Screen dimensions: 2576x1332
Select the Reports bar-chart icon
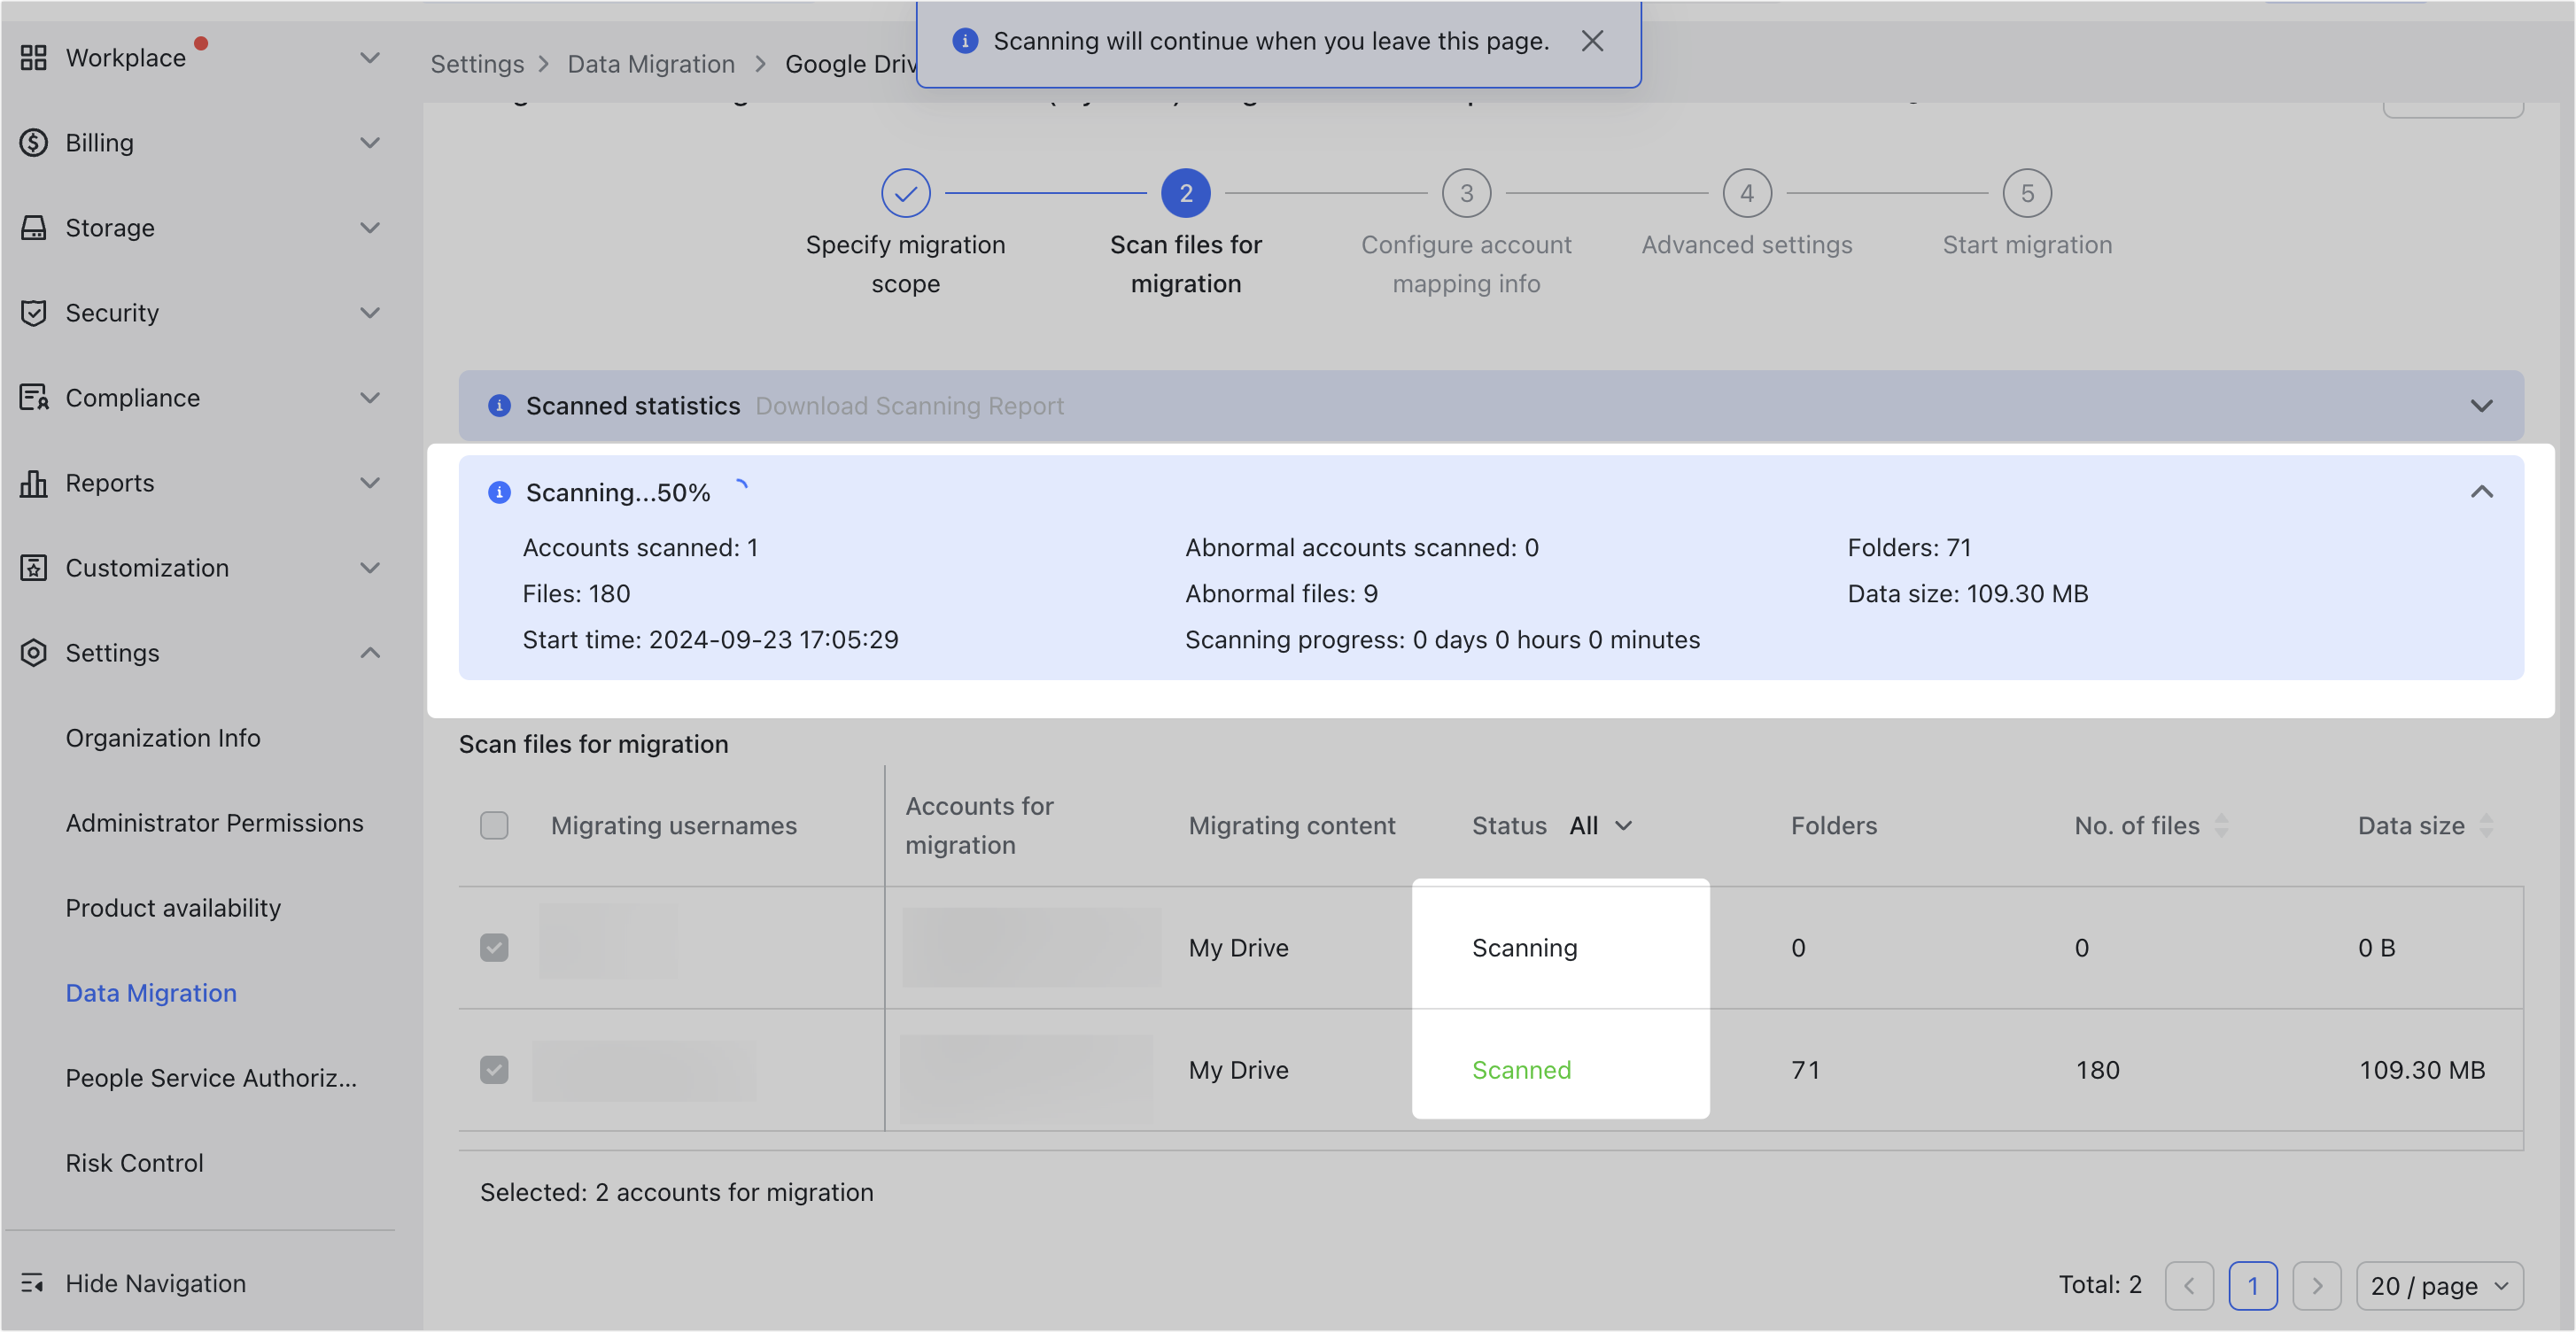click(x=33, y=482)
